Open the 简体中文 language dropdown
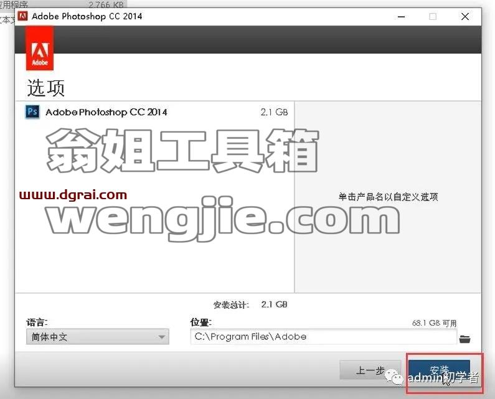 (x=98, y=337)
